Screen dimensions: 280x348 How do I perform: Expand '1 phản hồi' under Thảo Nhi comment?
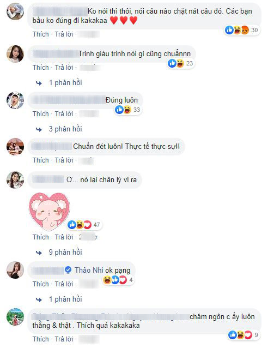point(65,299)
